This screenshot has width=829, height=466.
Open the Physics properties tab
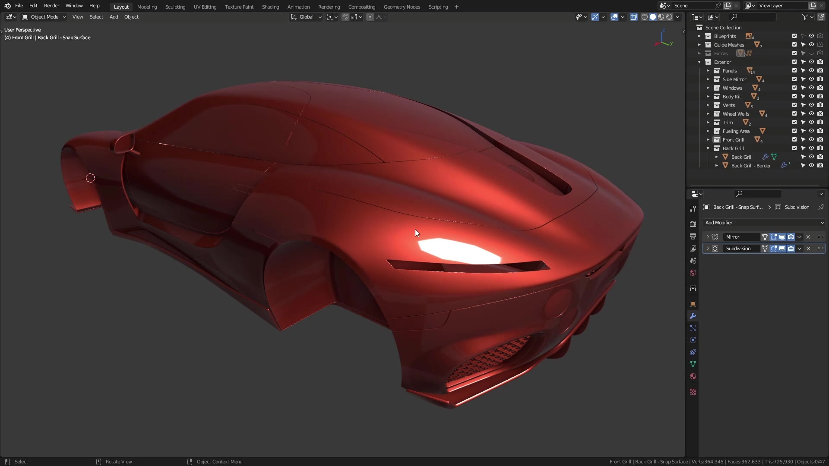[x=693, y=340]
